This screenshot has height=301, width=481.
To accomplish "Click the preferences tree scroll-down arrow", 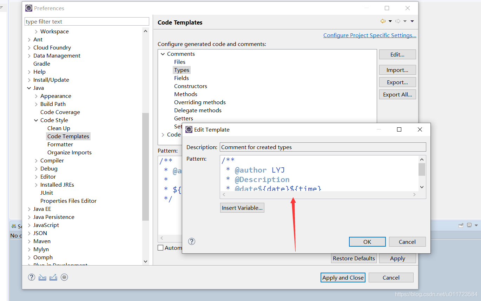I will 146,261.
